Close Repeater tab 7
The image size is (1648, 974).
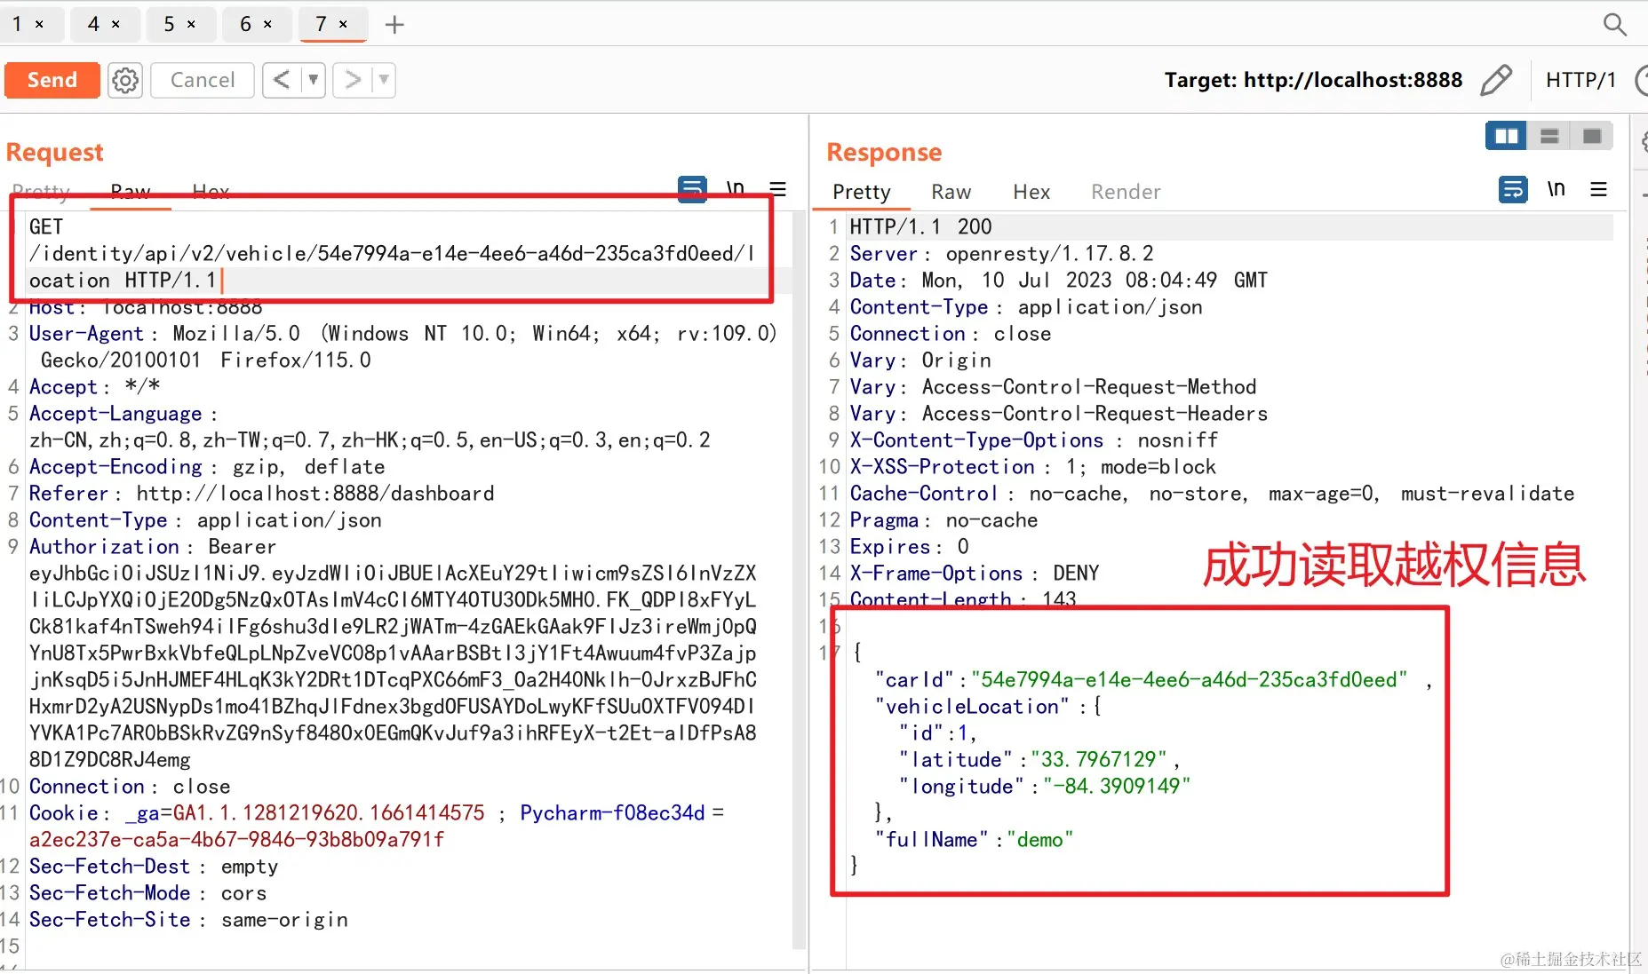click(x=343, y=25)
